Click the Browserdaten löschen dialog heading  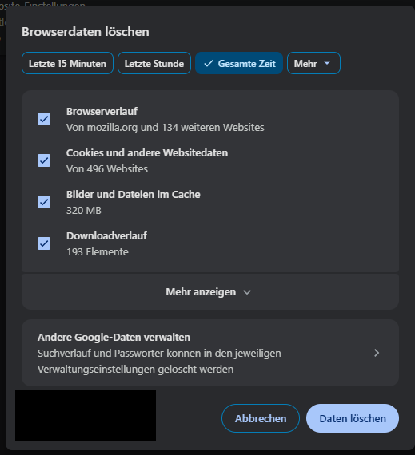(86, 32)
